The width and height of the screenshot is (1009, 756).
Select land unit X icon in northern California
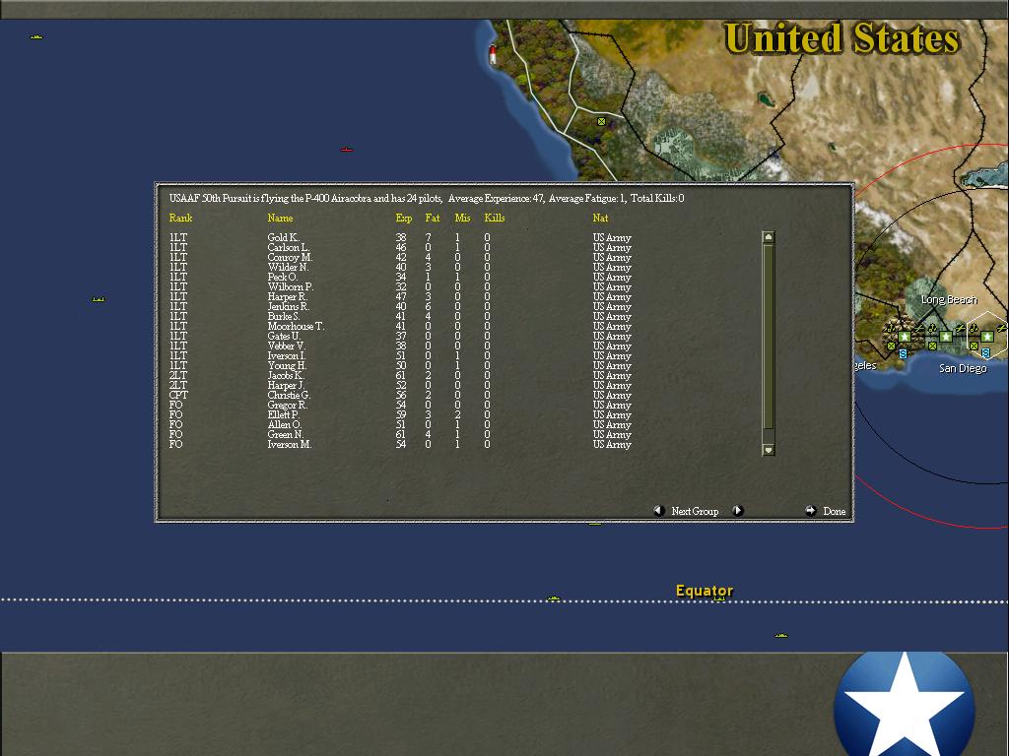pos(601,121)
